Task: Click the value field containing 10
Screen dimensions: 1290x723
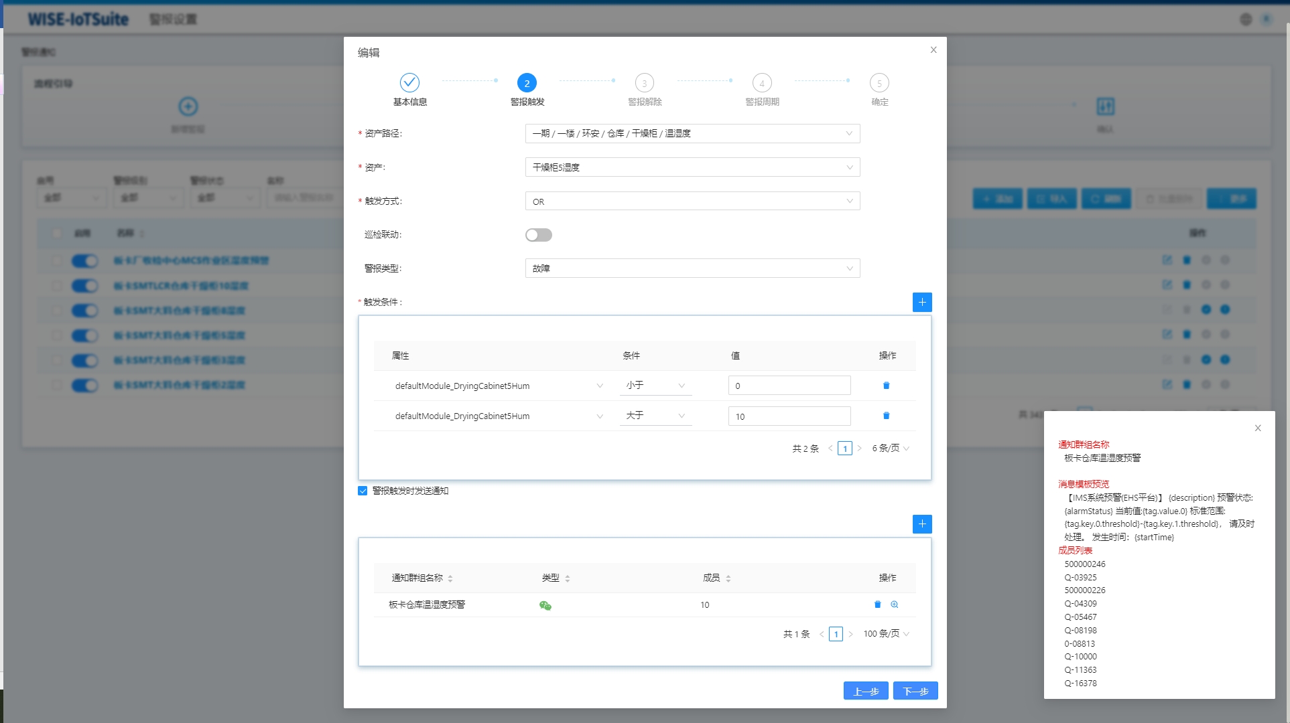Action: click(789, 416)
